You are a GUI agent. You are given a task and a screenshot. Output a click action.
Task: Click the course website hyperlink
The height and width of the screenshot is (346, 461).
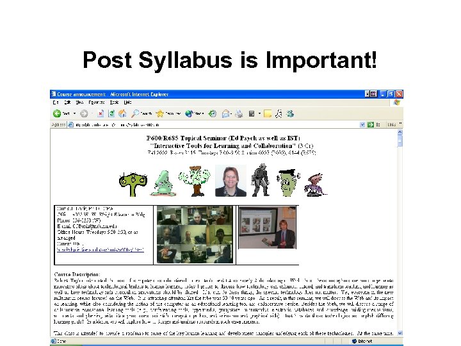(101, 250)
